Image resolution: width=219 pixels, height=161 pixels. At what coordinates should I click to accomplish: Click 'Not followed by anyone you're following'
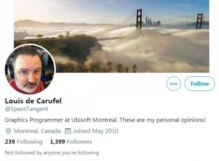(x=52, y=153)
